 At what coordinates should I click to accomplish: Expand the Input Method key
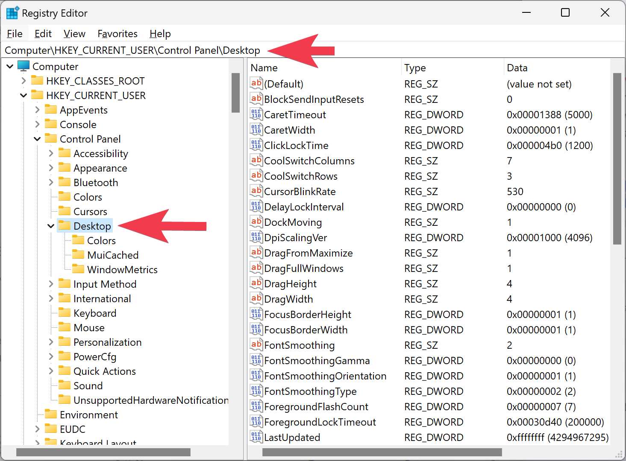51,284
